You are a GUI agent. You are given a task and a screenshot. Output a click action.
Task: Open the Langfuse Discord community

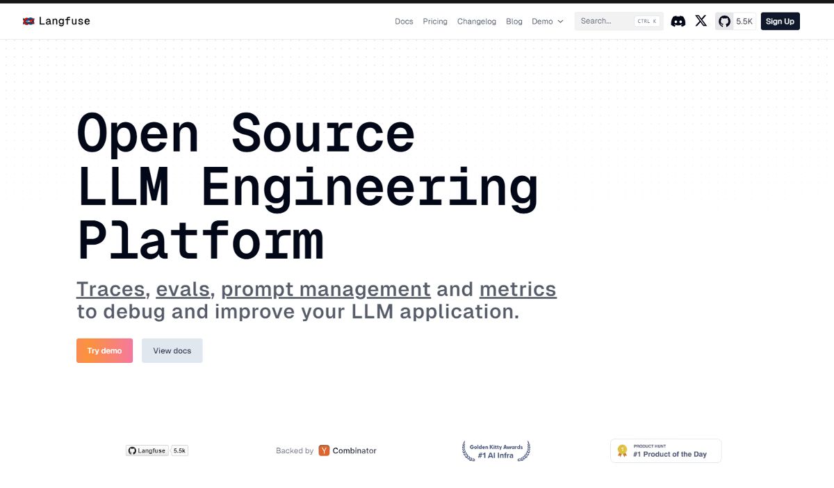pos(678,21)
